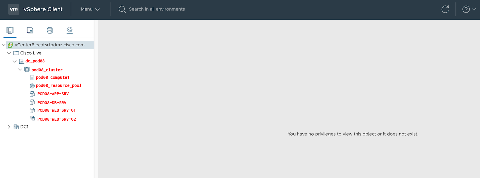The height and width of the screenshot is (178, 480).
Task: Open the Storage view icon
Action: 50,30
